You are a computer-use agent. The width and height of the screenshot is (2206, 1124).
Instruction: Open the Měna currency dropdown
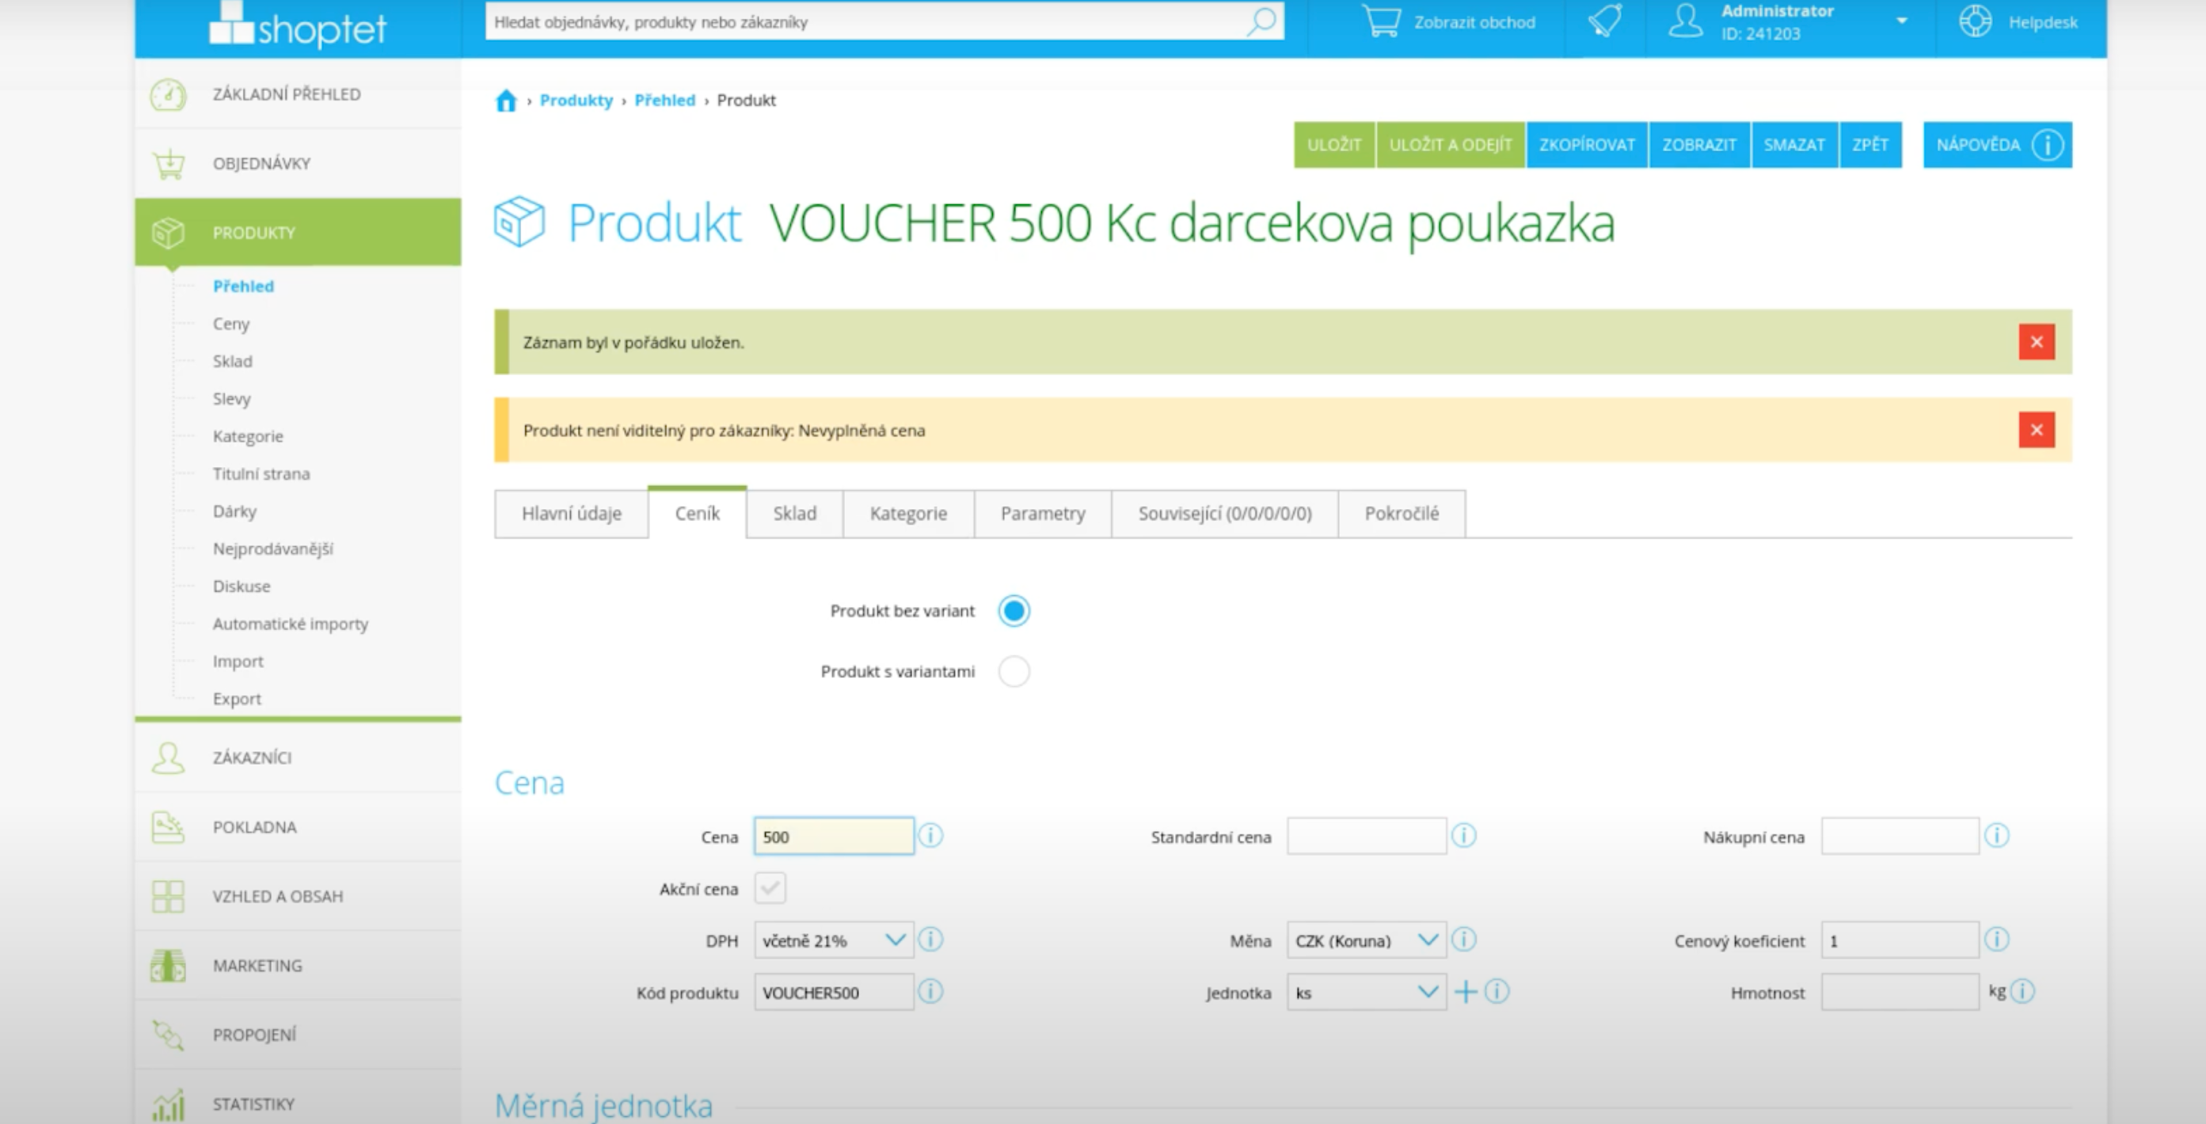click(x=1366, y=941)
